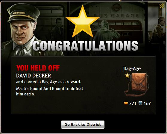Click the earned a Bag-Age reward sentence
The image size is (167, 134).
49,82
